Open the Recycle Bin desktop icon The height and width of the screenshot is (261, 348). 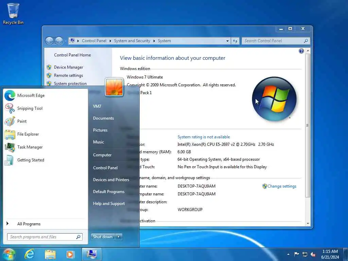(x=13, y=13)
